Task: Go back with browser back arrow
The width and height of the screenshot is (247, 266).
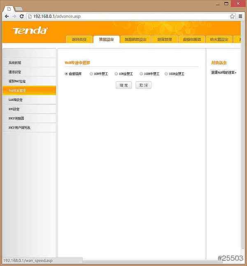Action: pyautogui.click(x=7, y=16)
